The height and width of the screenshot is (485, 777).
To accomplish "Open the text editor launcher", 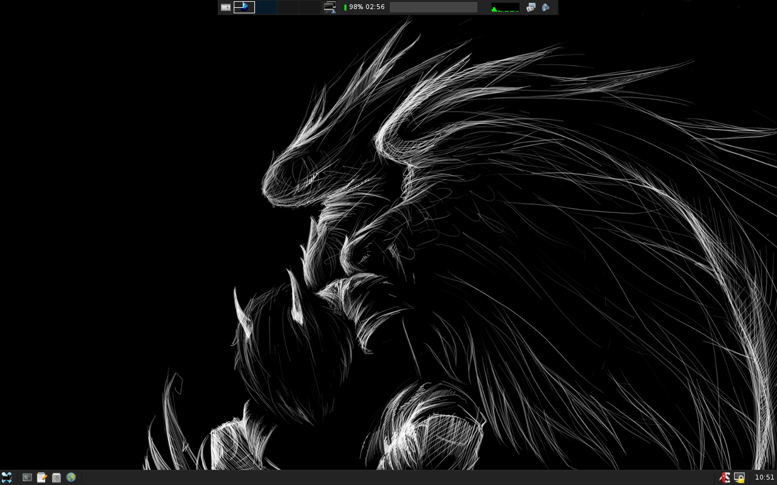I will coord(42,477).
